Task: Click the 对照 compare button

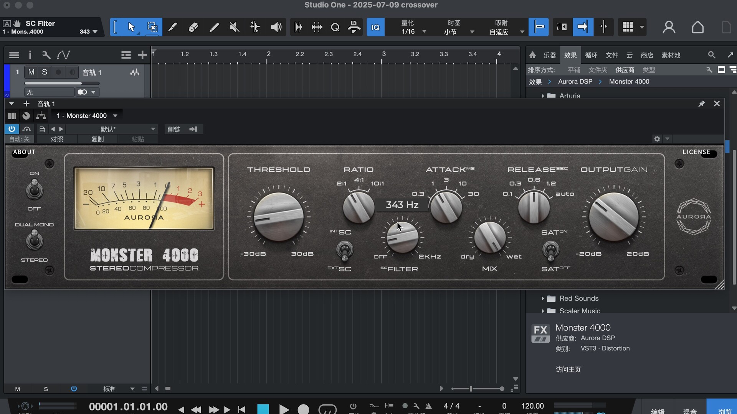Action: click(x=57, y=139)
